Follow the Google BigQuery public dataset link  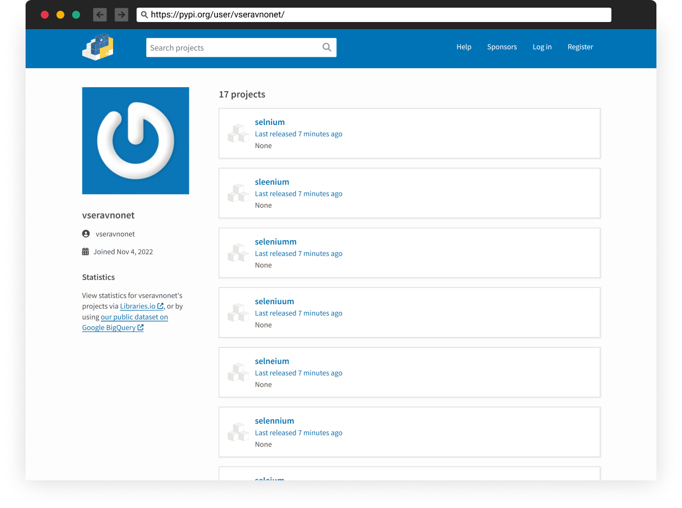(x=125, y=323)
